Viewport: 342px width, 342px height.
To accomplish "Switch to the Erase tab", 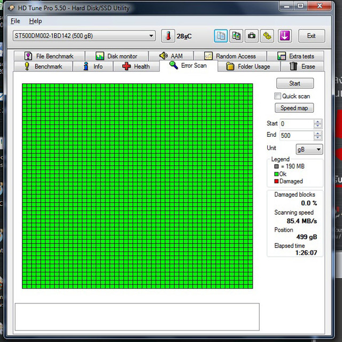I will 302,66.
